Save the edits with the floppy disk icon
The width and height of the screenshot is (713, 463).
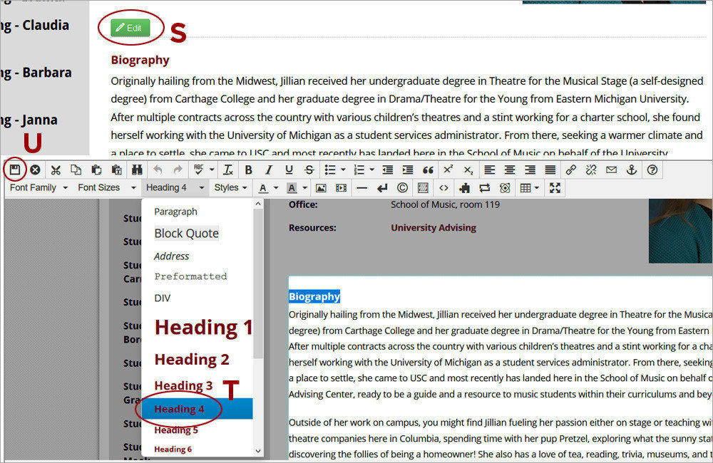pyautogui.click(x=15, y=170)
